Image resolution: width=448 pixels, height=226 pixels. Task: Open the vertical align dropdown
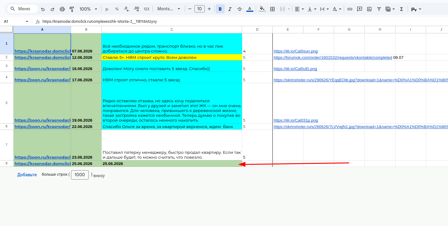312,9
